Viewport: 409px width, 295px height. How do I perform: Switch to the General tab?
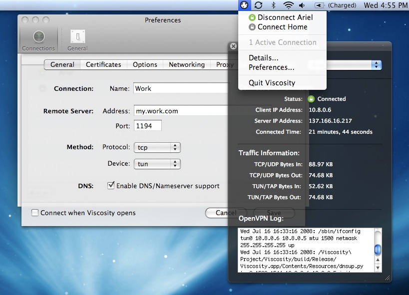tap(62, 65)
